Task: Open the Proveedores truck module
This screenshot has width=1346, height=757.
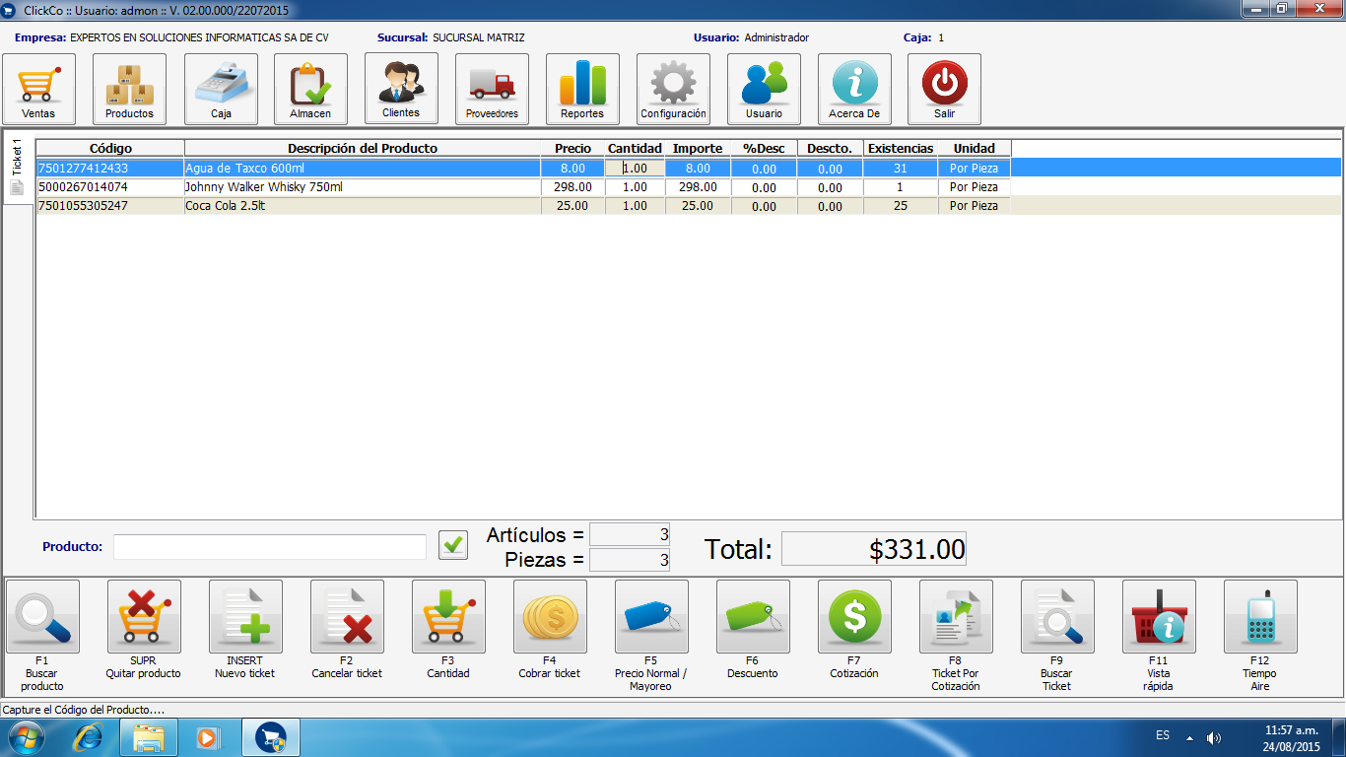Action: (492, 89)
